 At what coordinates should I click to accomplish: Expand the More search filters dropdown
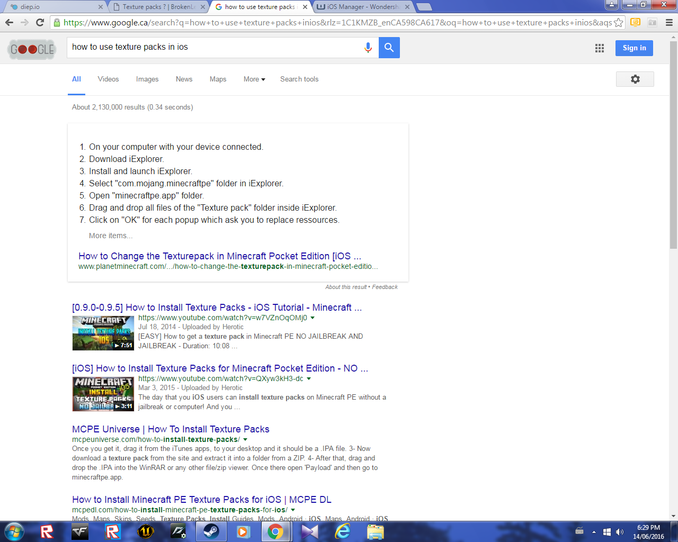tap(254, 79)
